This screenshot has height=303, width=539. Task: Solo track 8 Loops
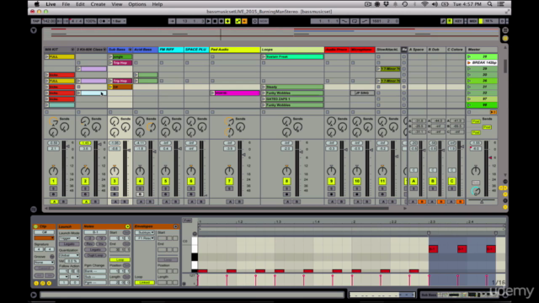286,189
